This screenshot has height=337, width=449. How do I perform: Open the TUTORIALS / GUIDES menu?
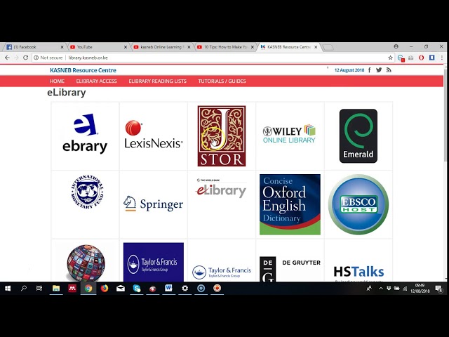222,81
